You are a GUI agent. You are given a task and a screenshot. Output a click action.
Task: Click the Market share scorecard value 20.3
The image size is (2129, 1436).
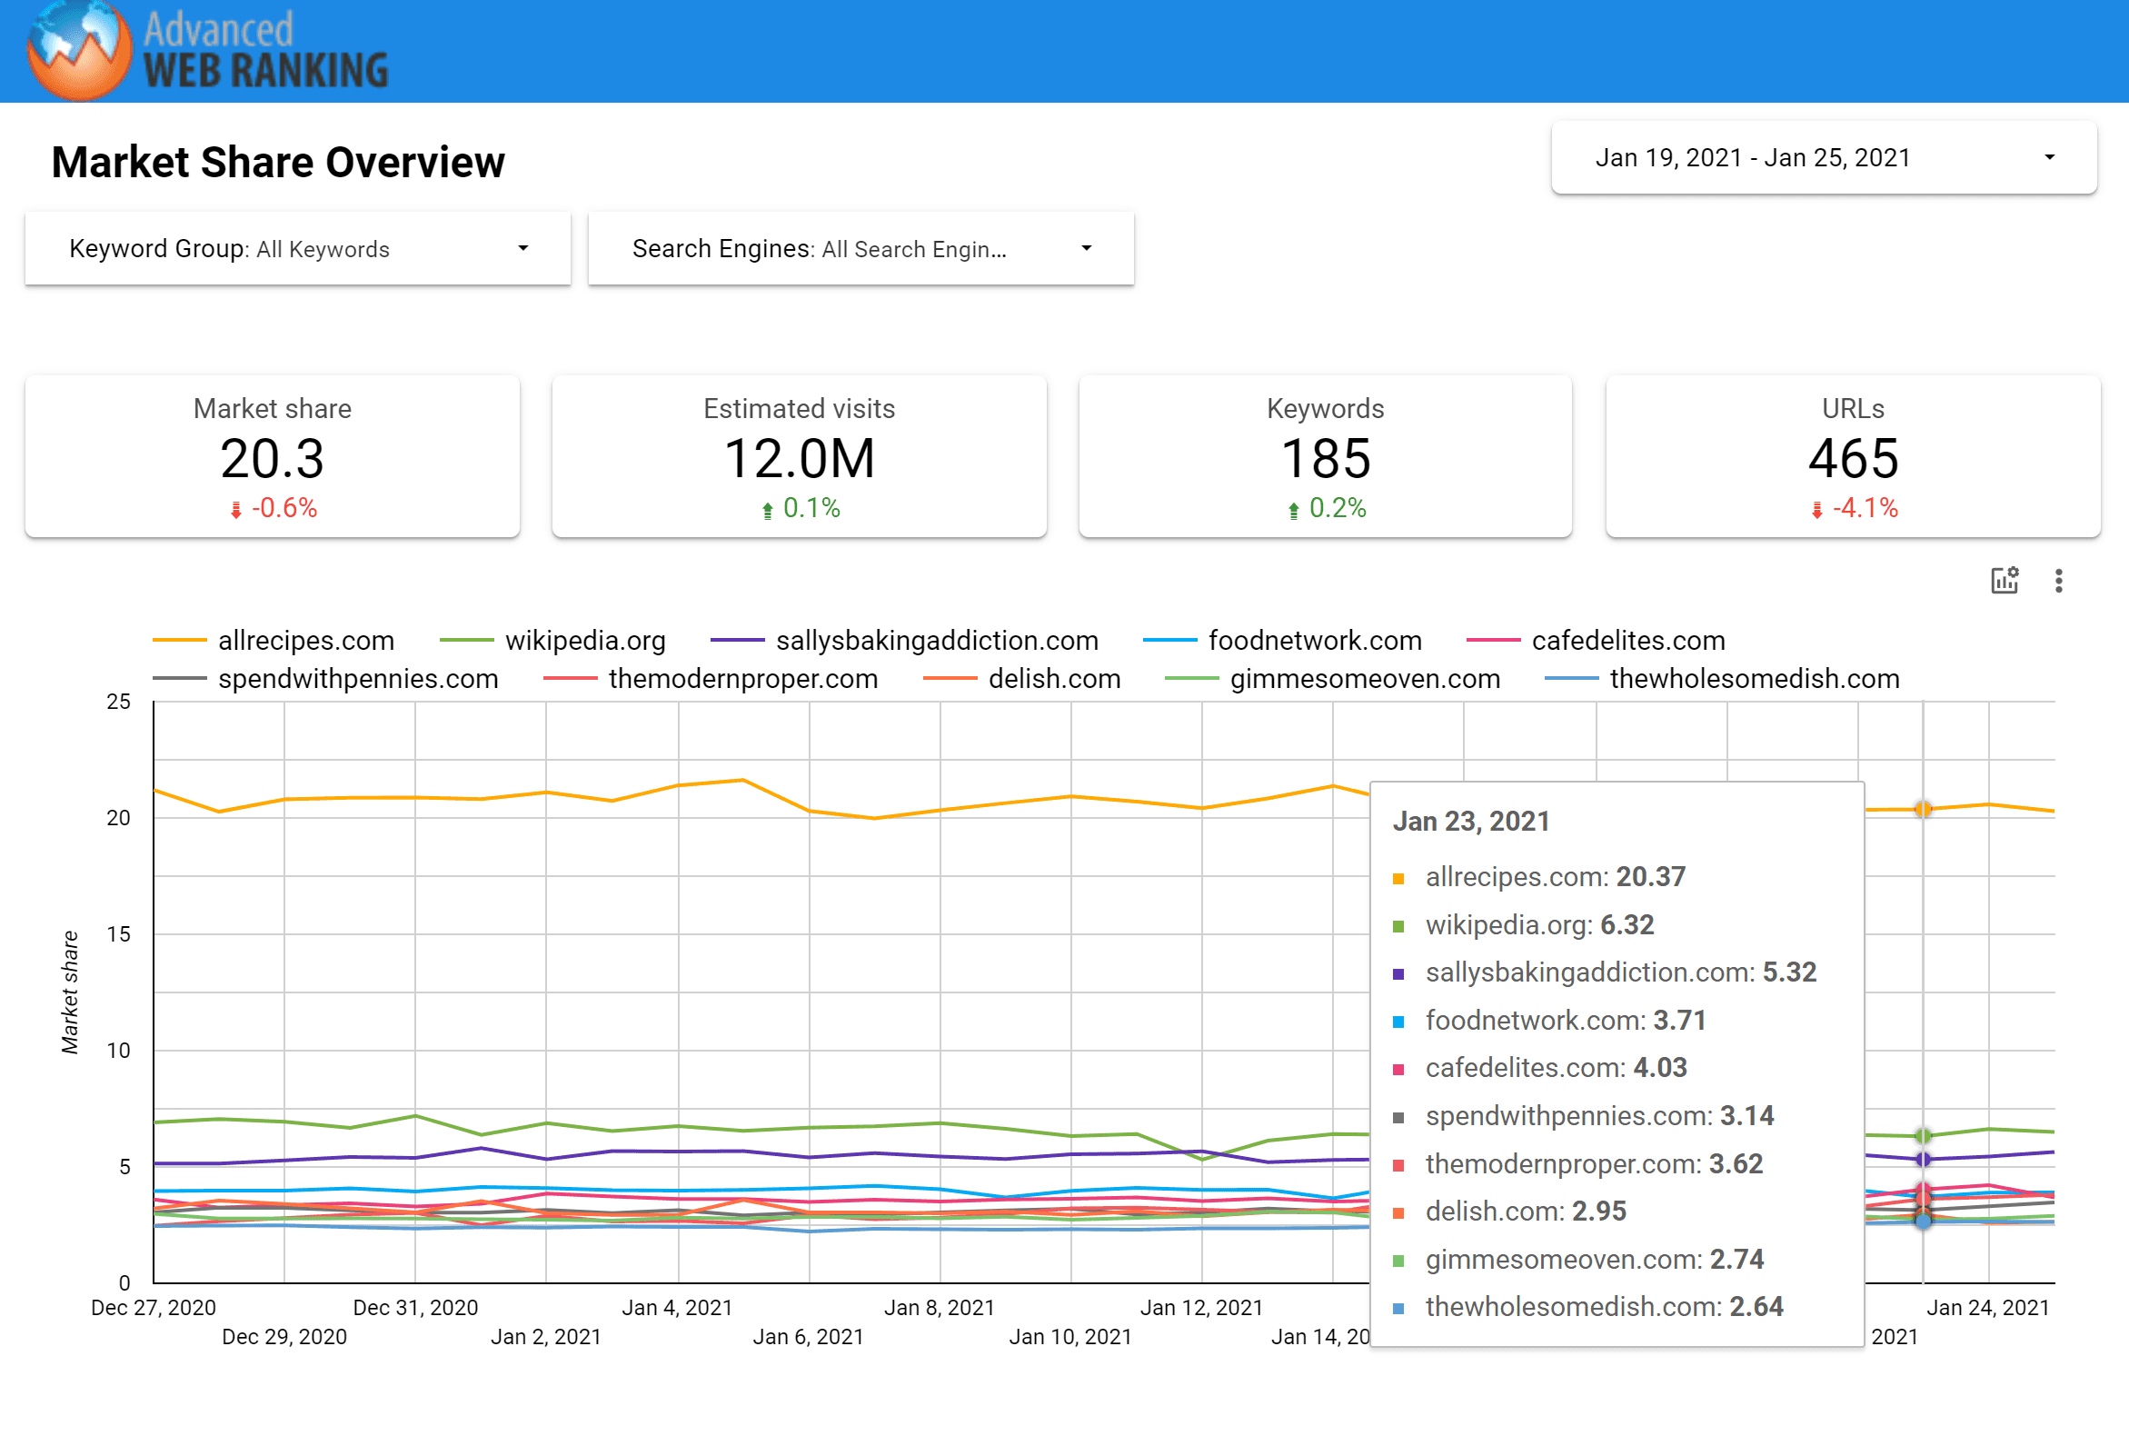[272, 459]
